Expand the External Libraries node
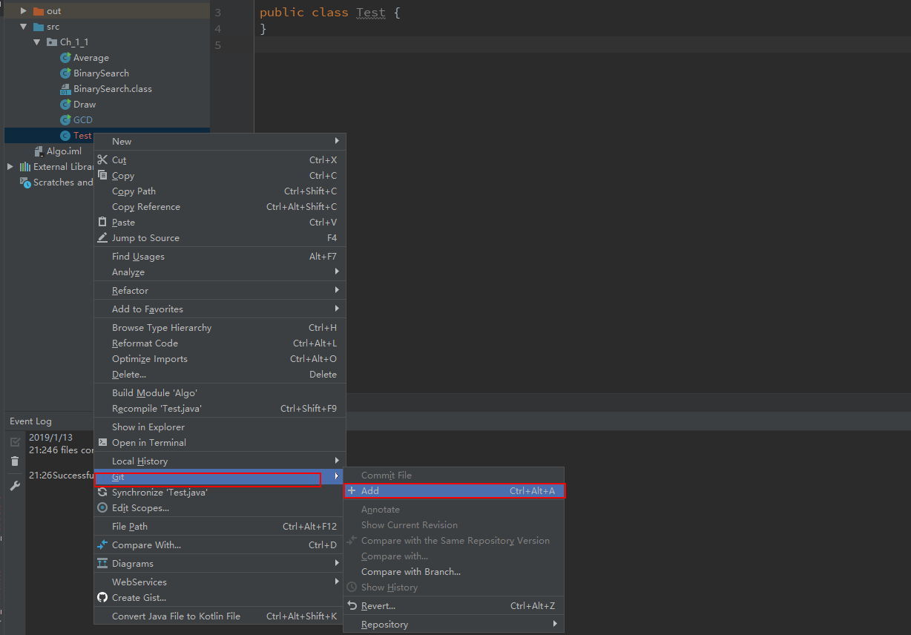Screen dimensions: 911x635 point(10,167)
